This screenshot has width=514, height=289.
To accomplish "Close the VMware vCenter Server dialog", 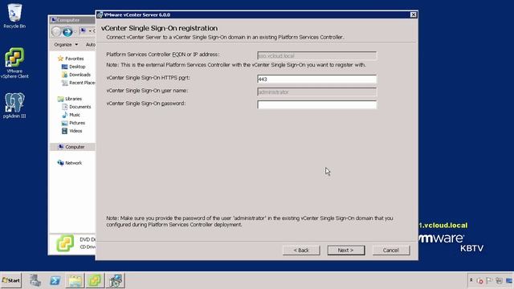I will (414, 14).
